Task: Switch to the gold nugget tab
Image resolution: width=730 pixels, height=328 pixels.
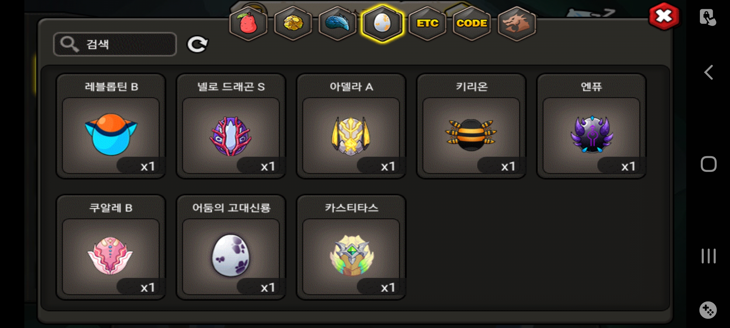Action: click(293, 23)
